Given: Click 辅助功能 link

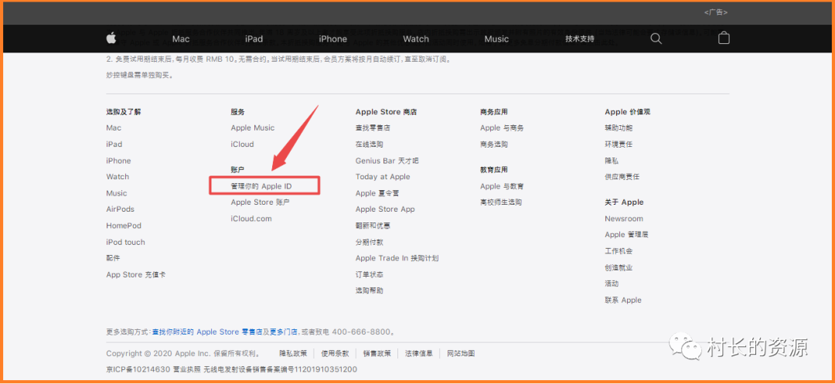Looking at the screenshot, I should point(619,127).
